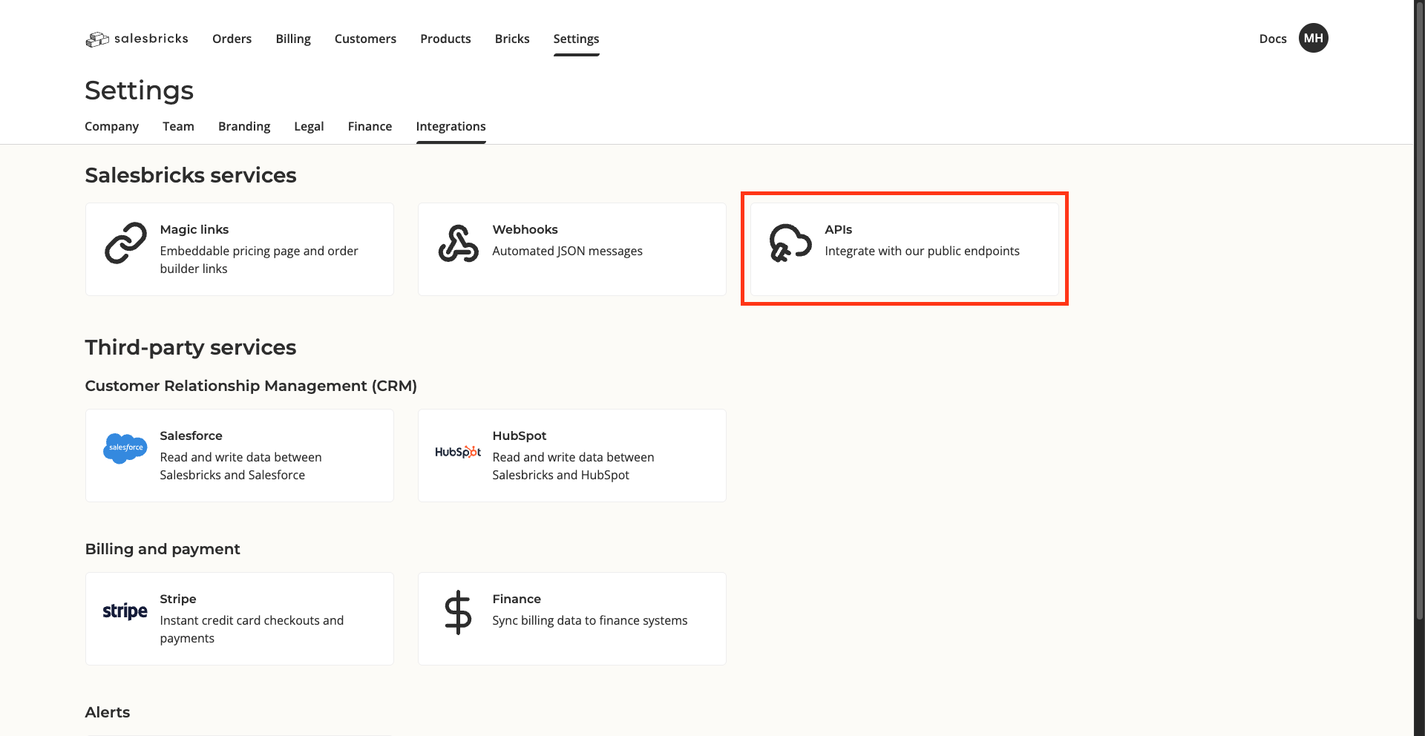Open Customers in the navigation bar
Screen dimensions: 1425x736
pyautogui.click(x=365, y=39)
